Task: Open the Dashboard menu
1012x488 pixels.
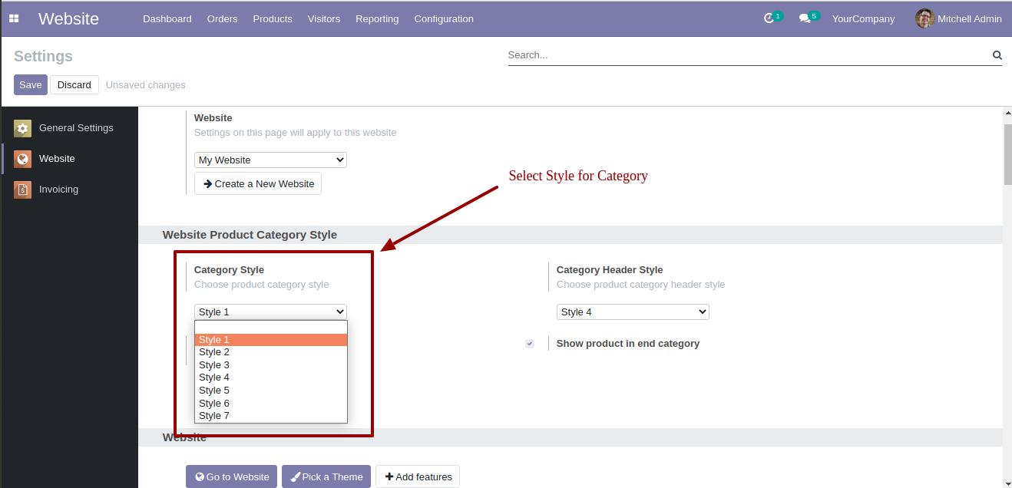Action: (167, 18)
